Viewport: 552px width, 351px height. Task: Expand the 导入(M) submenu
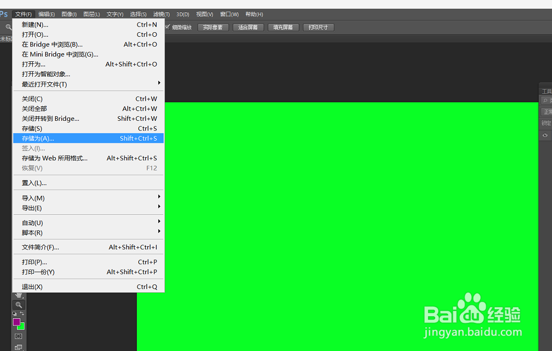click(x=88, y=198)
